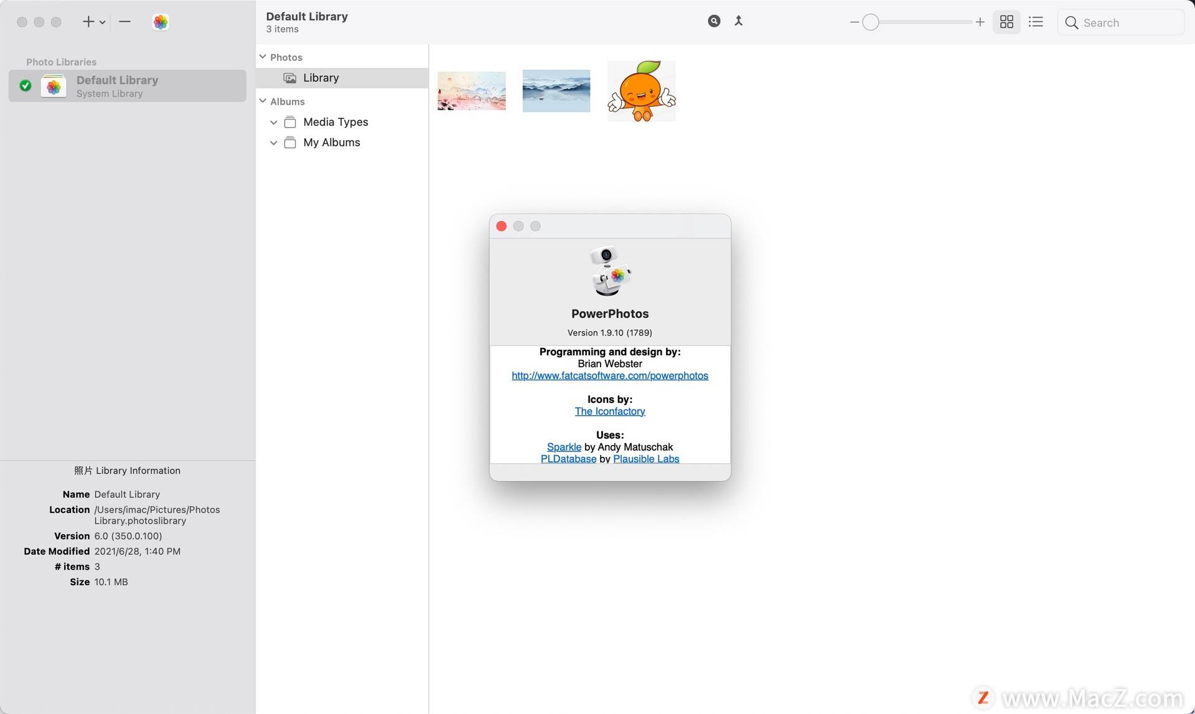The width and height of the screenshot is (1195, 714).
Task: Open The Iconfactory link
Action: click(x=610, y=411)
